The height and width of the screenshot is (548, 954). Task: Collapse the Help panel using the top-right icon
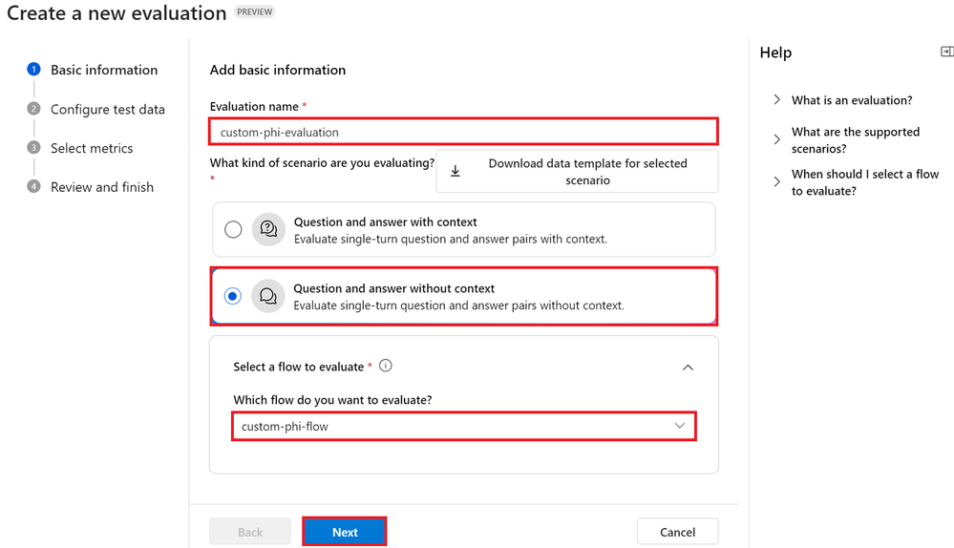point(946,52)
